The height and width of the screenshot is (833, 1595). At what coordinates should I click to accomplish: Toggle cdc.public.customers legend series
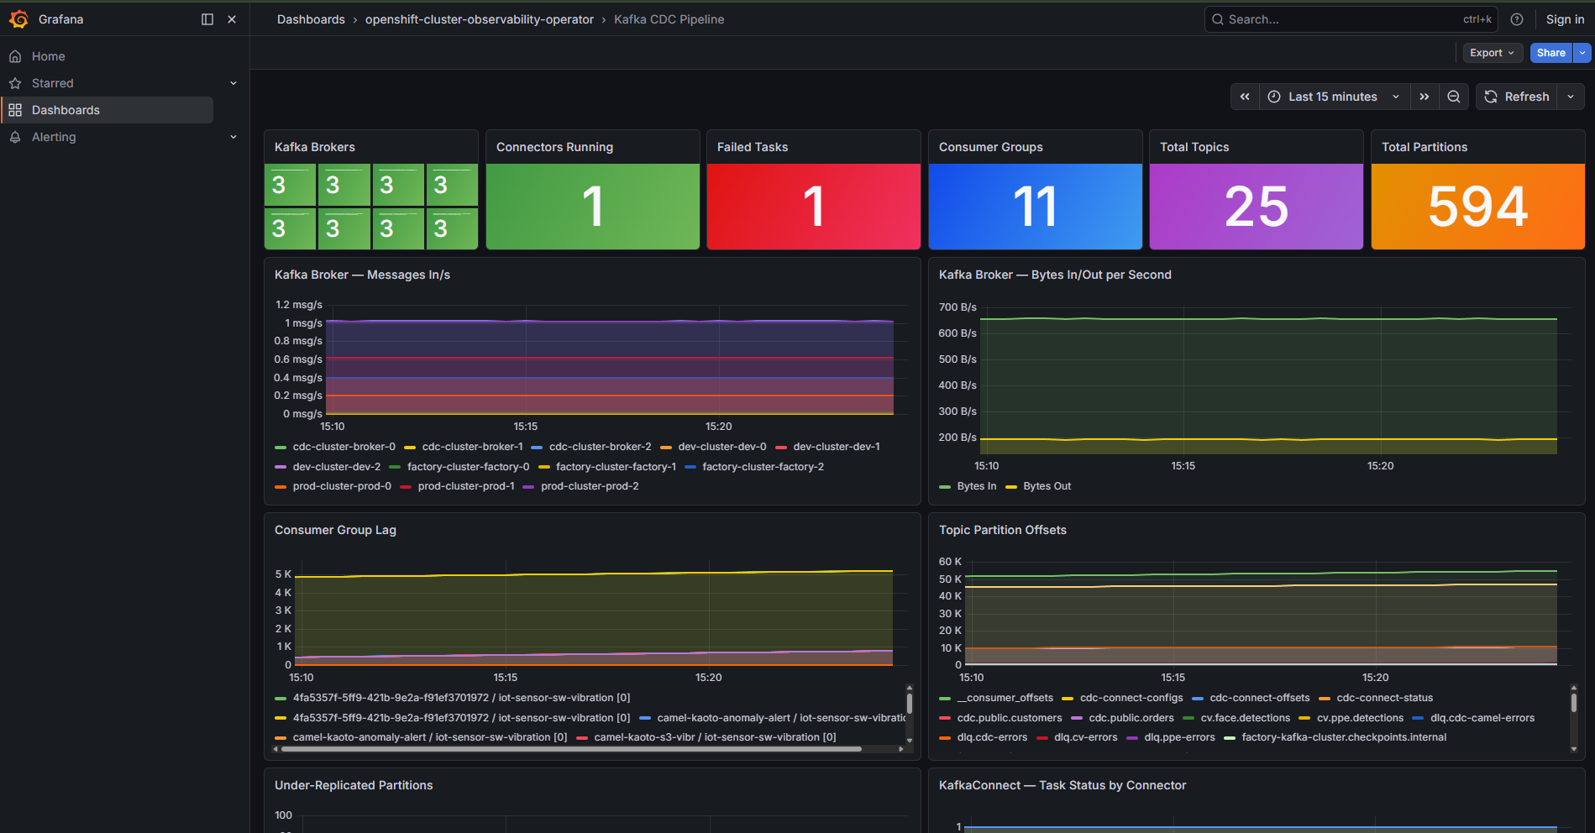(x=1010, y=718)
